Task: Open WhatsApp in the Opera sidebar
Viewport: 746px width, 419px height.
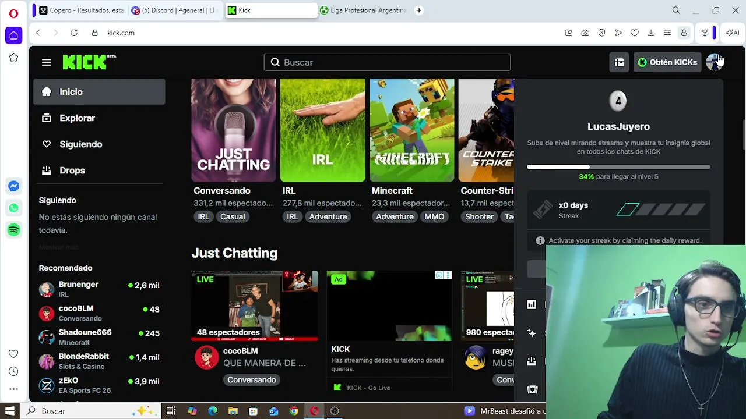Action: click(13, 208)
